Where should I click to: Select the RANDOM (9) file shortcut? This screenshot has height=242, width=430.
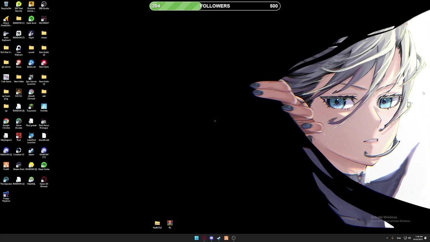click(18, 108)
